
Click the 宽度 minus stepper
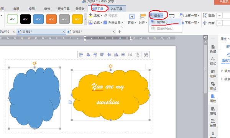[219, 23]
